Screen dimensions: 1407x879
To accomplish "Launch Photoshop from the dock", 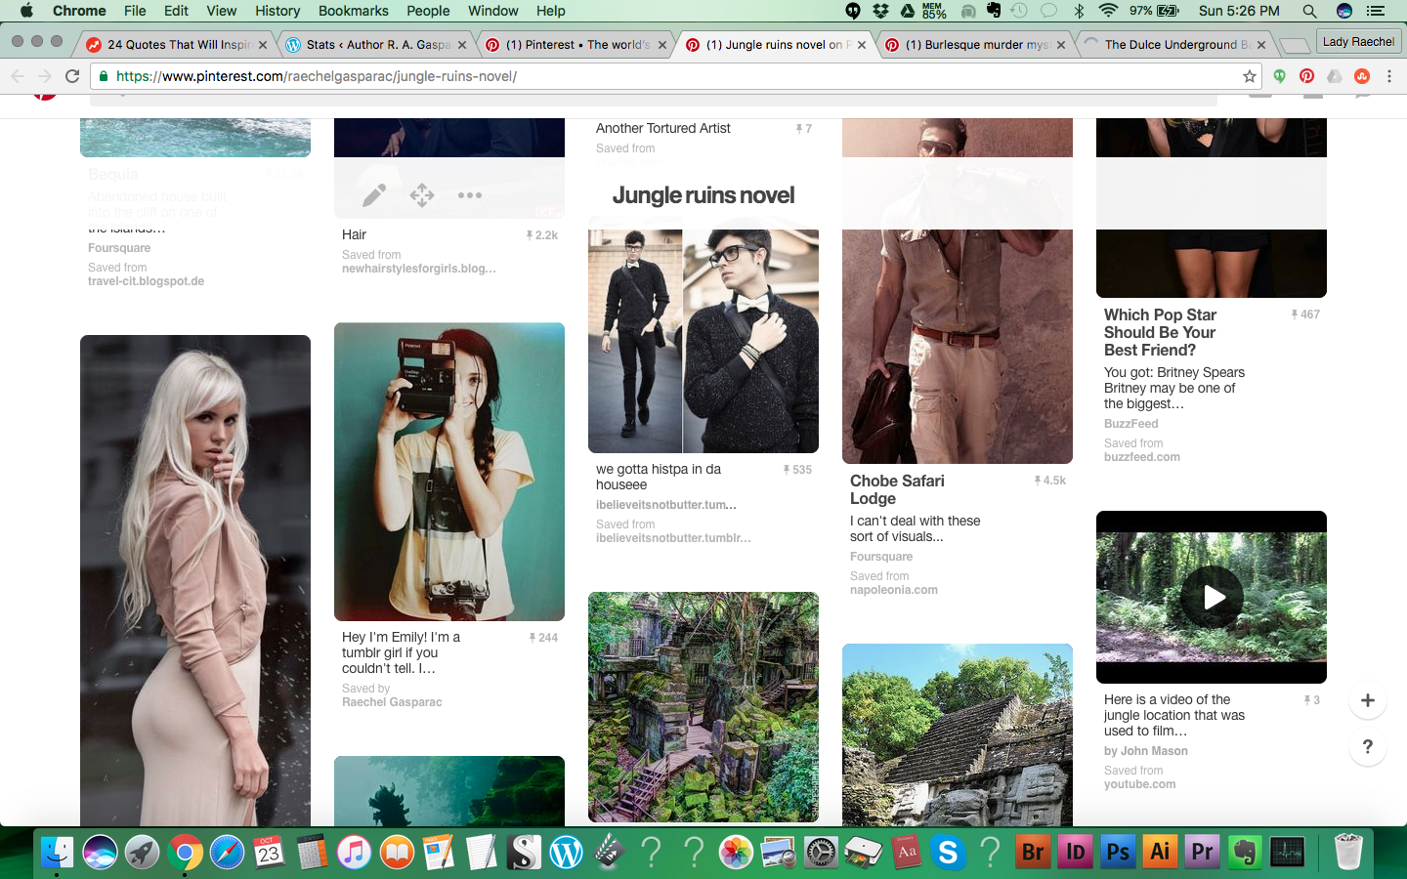I will (1118, 852).
